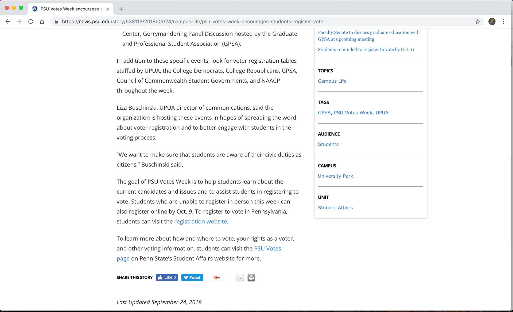Print story using printer icon

coord(251,278)
